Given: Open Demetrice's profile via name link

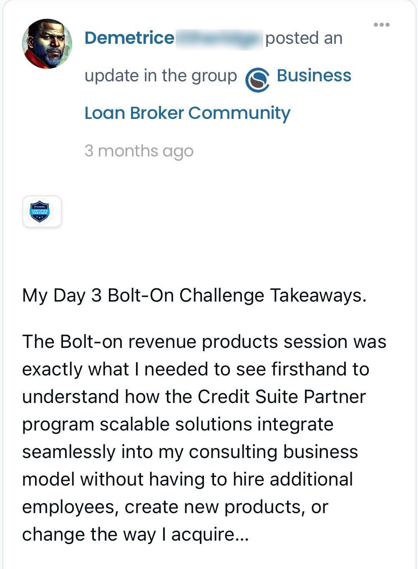Looking at the screenshot, I should [x=129, y=38].
